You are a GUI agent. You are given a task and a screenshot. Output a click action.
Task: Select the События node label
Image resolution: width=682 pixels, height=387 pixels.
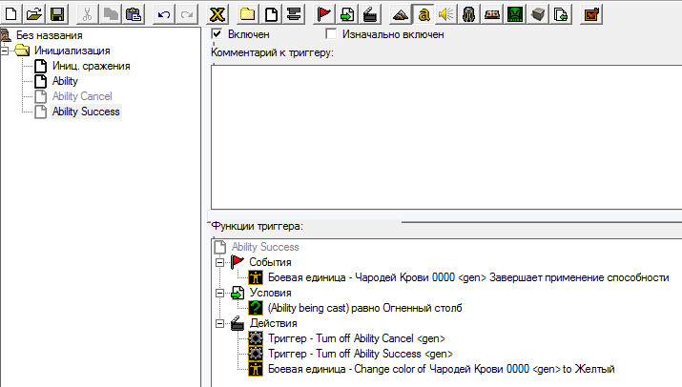(270, 262)
